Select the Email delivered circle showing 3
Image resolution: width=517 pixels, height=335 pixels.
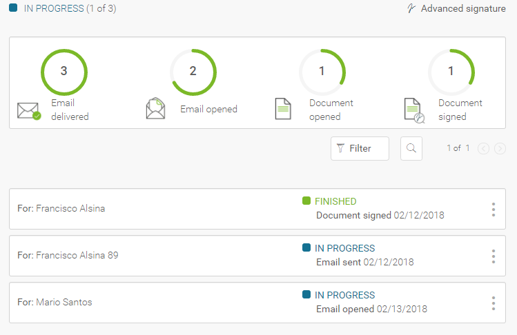[64, 72]
